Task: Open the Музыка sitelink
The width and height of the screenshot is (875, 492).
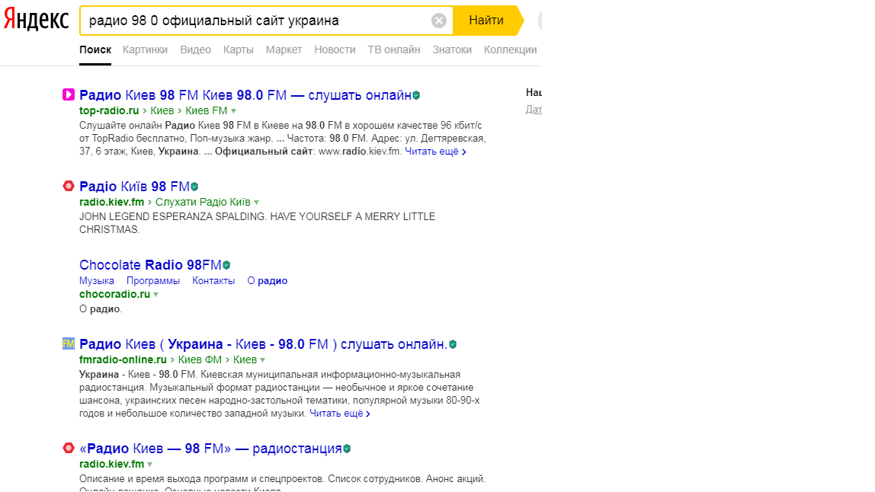Action: coord(97,280)
